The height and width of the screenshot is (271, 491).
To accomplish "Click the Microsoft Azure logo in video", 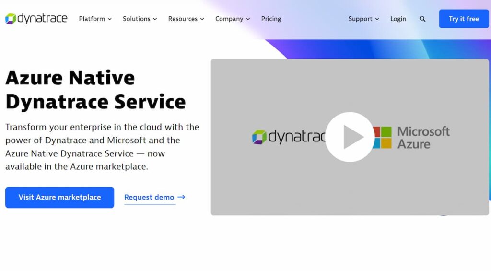I will 411,138.
